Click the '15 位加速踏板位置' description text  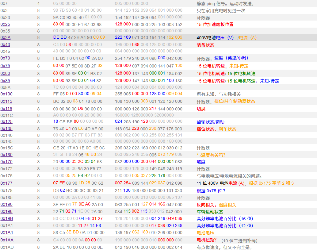(x=215, y=25)
